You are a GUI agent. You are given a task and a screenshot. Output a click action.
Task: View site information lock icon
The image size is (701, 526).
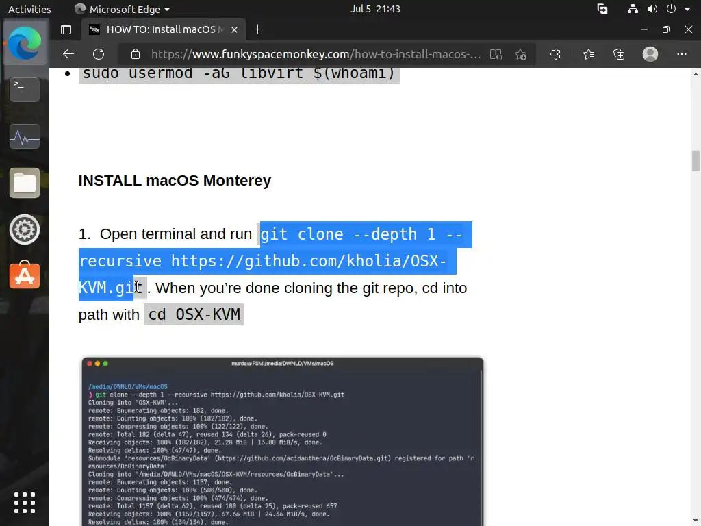pyautogui.click(x=136, y=54)
